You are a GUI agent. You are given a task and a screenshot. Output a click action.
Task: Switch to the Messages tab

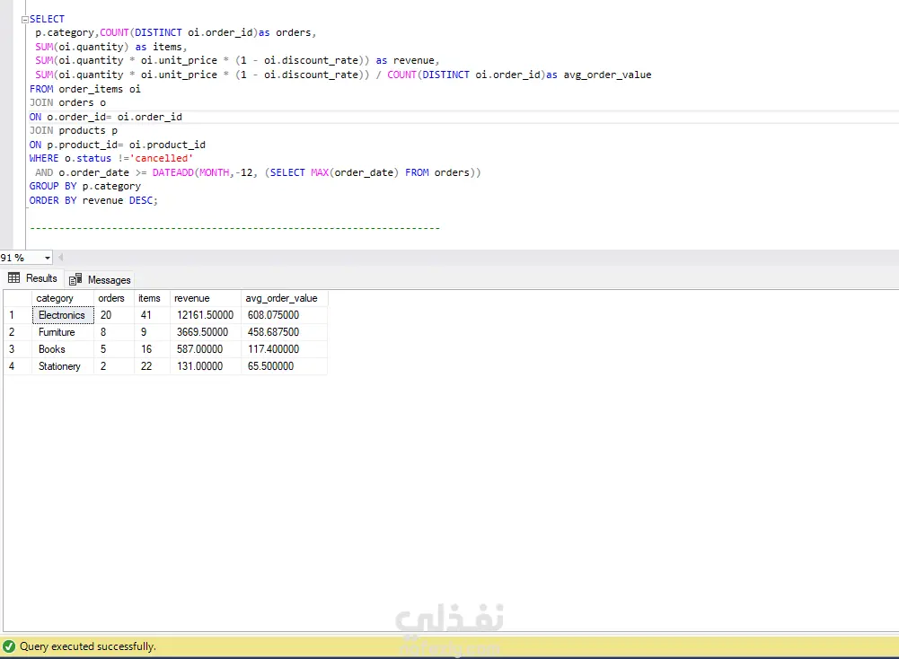coord(100,279)
